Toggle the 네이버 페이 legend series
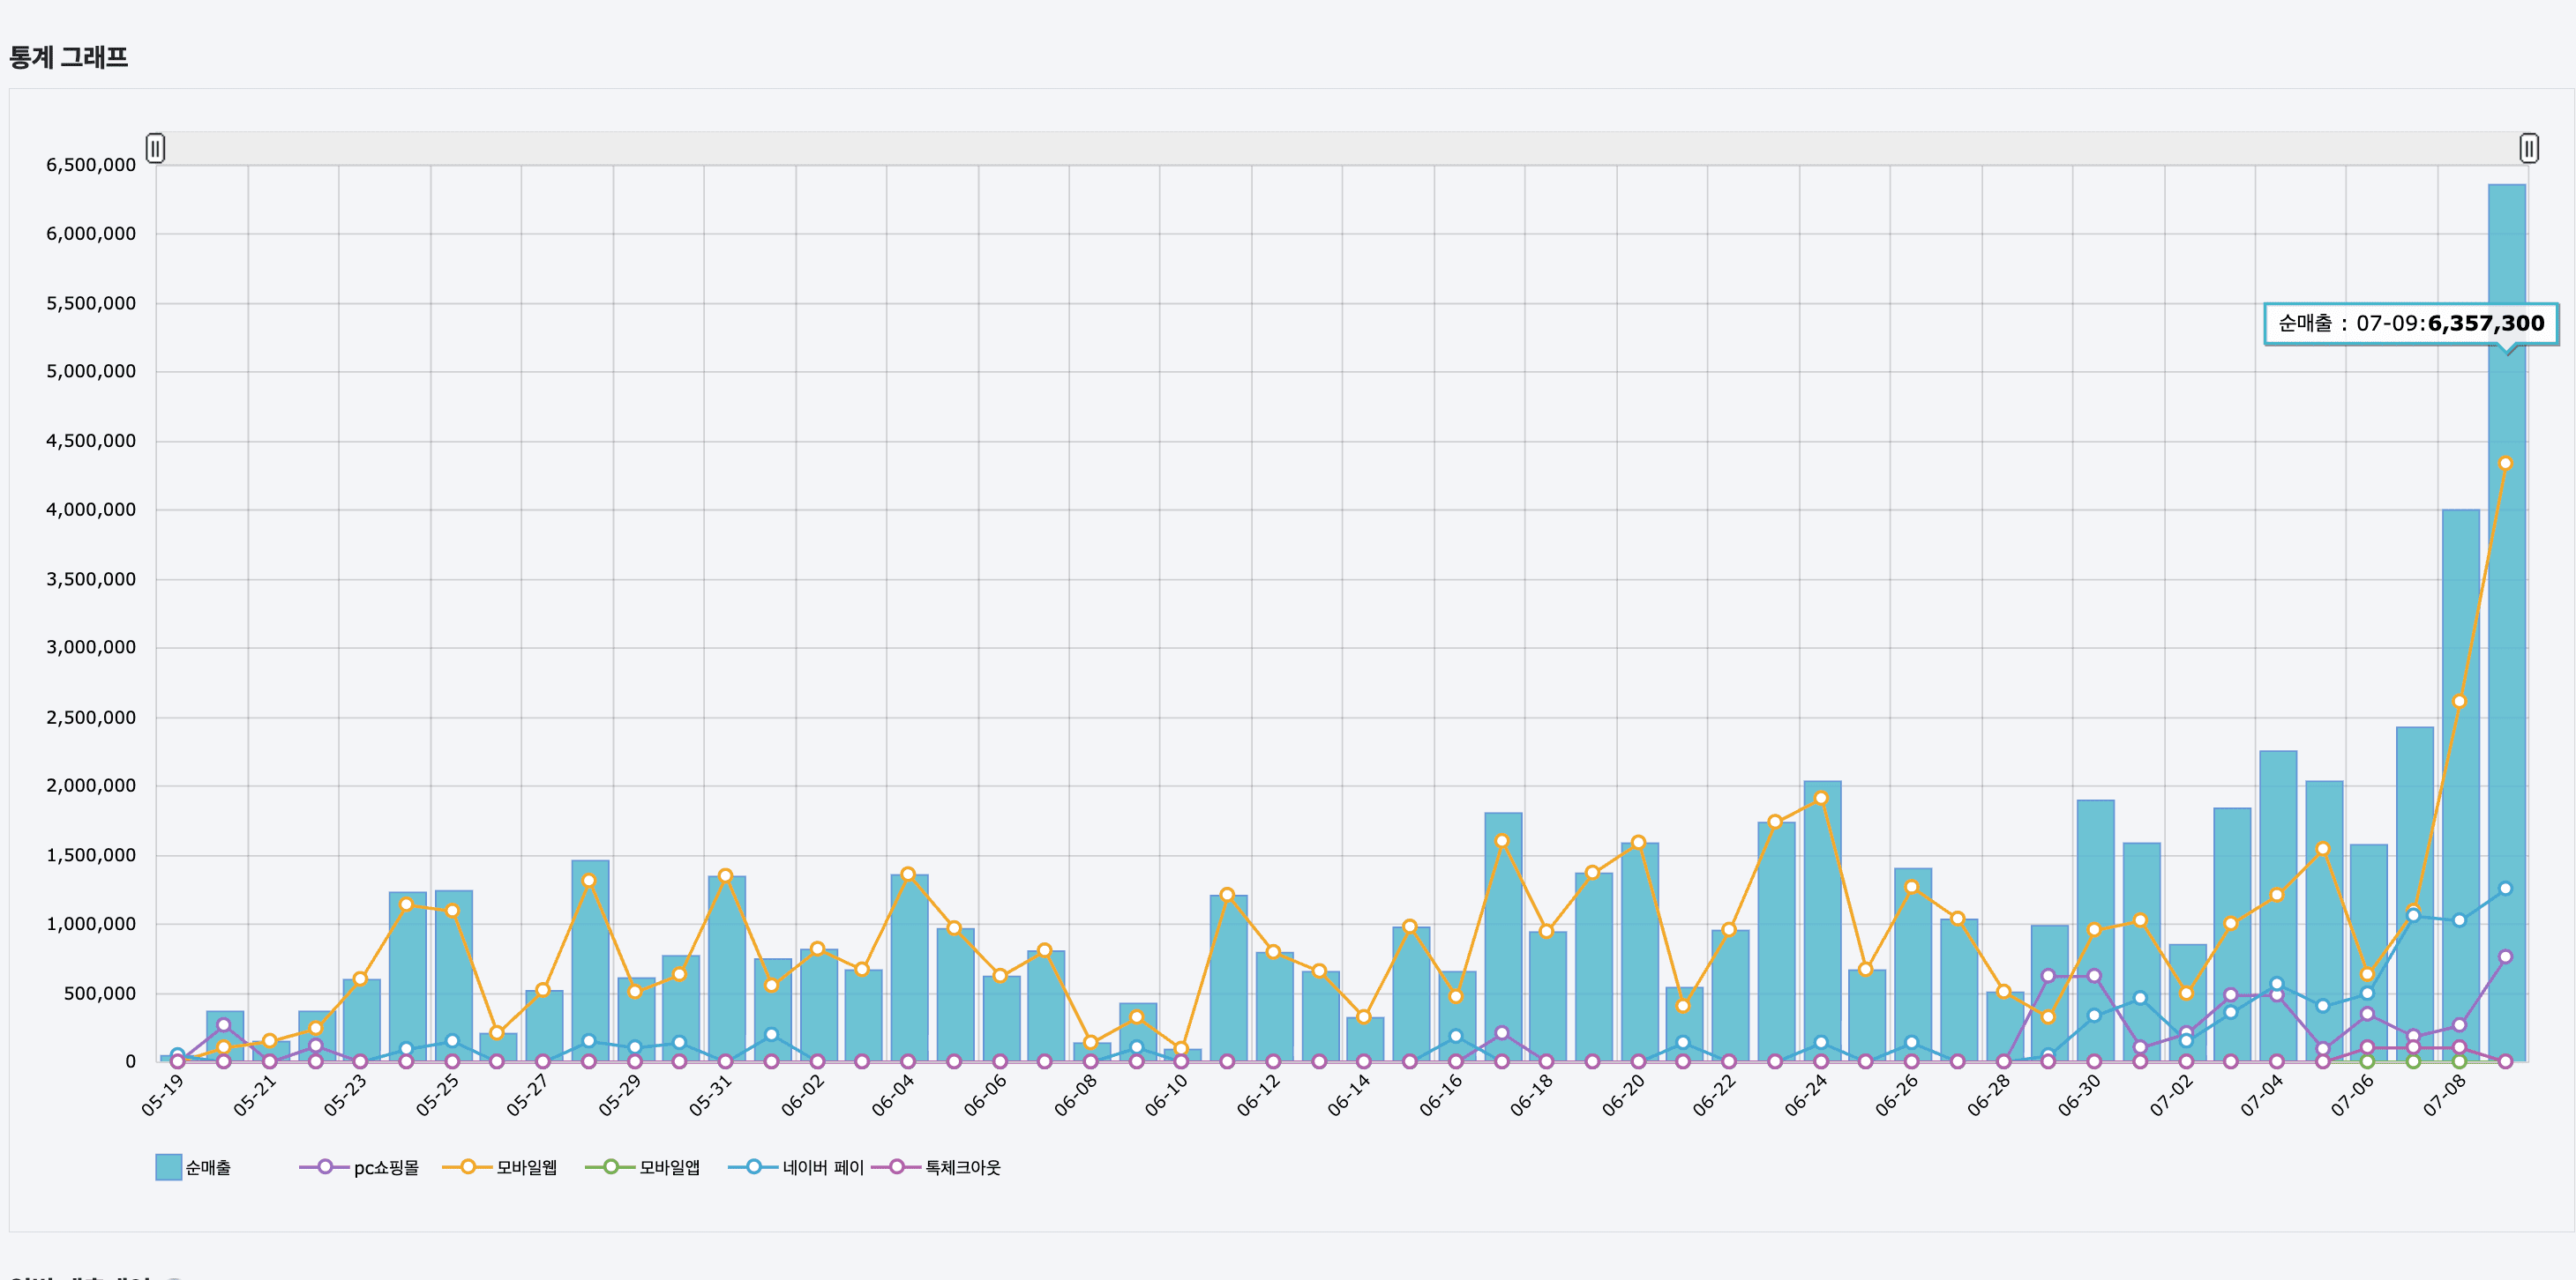Image resolution: width=2576 pixels, height=1280 pixels. coord(796,1167)
